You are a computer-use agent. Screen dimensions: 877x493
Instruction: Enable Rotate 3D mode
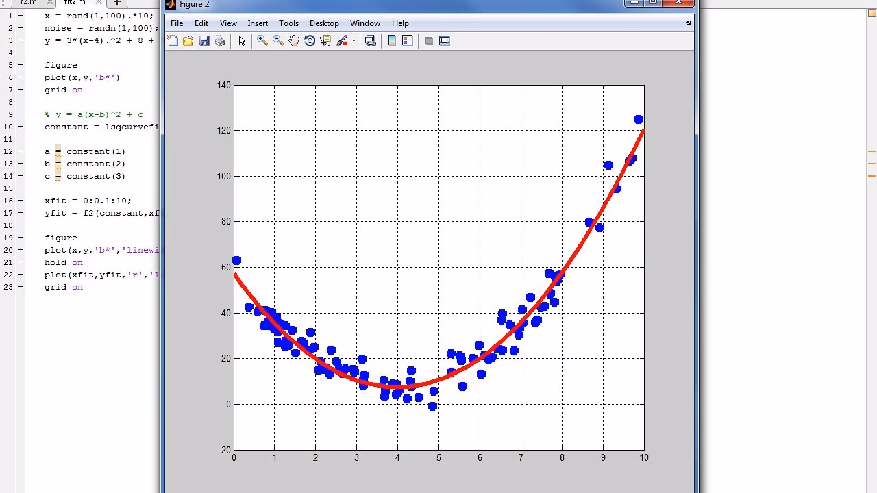tap(310, 40)
